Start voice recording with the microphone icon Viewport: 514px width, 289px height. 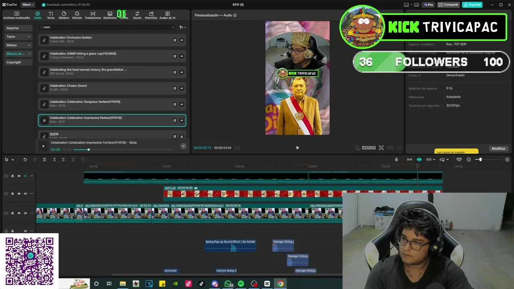[396, 159]
